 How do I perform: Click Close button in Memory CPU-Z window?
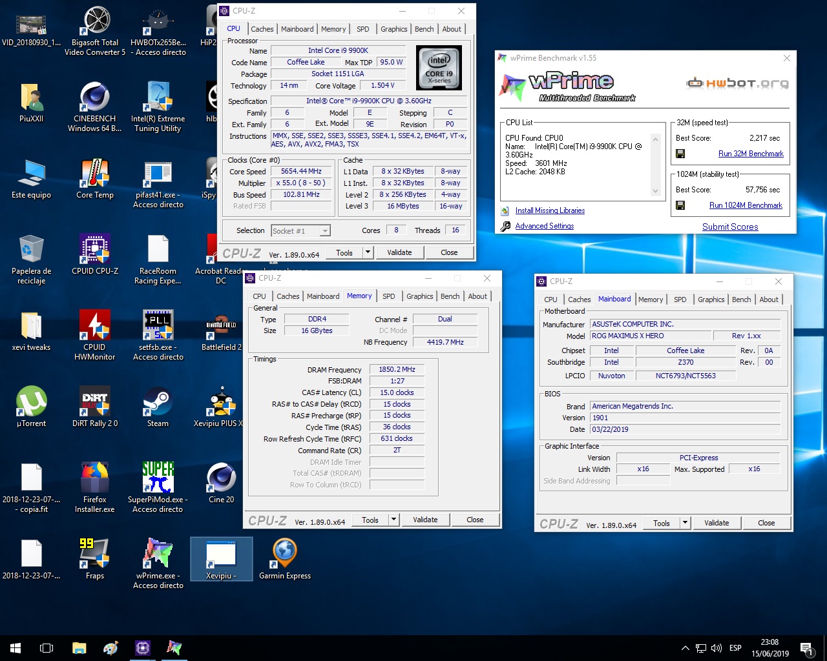(x=475, y=520)
